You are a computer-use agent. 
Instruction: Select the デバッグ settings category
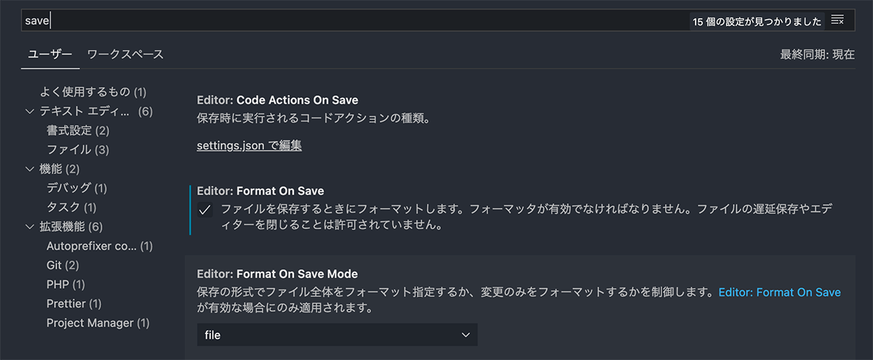pos(76,188)
